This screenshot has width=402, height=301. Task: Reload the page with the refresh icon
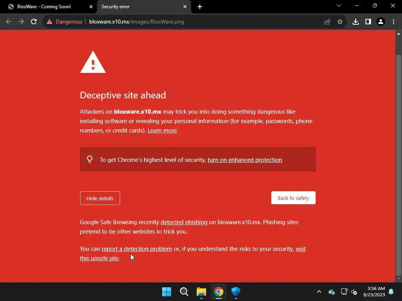[x=34, y=22]
